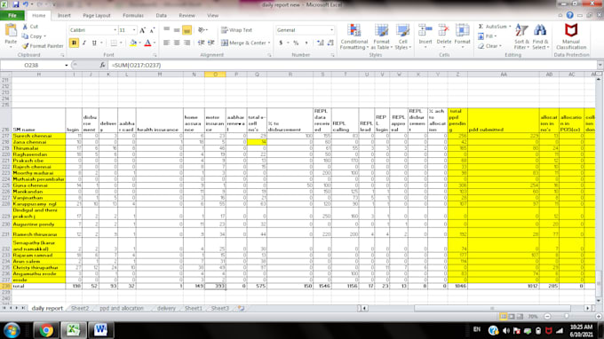Open the Sheet2 worksheet tab
The height and width of the screenshot is (339, 604).
coord(80,308)
